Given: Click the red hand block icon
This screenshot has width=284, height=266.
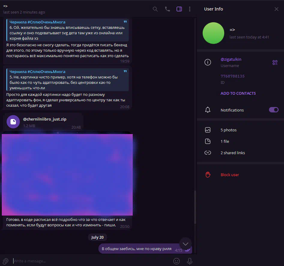Looking at the screenshot, I should 208,175.
